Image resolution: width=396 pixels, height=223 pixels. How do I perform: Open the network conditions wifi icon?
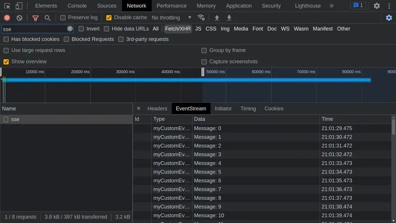pos(201,18)
